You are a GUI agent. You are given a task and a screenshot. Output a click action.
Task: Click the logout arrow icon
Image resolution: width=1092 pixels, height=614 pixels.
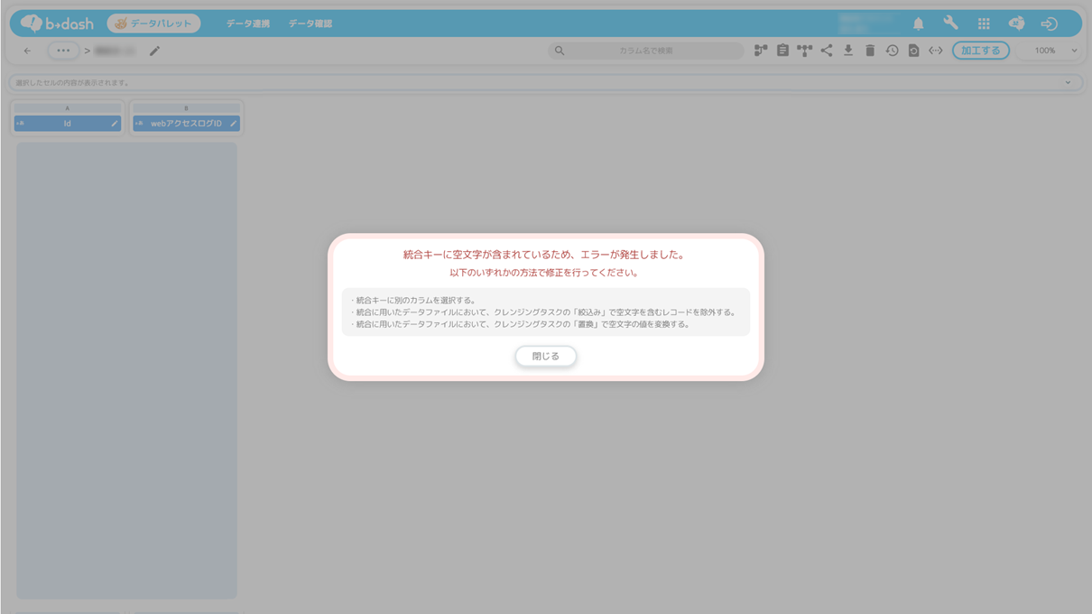[1049, 23]
